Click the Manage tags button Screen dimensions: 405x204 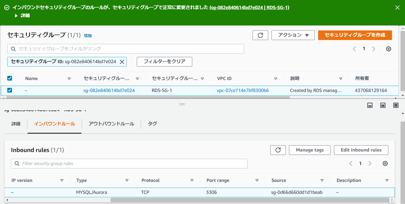coord(310,150)
